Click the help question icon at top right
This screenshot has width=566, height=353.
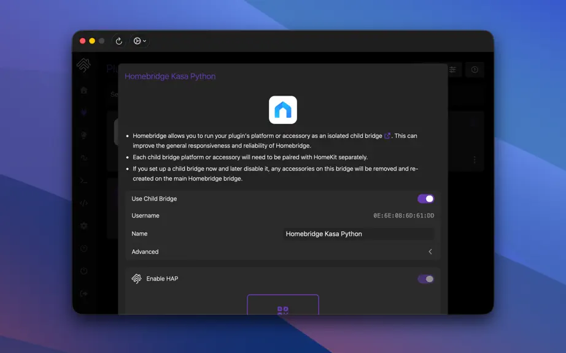[x=475, y=70]
